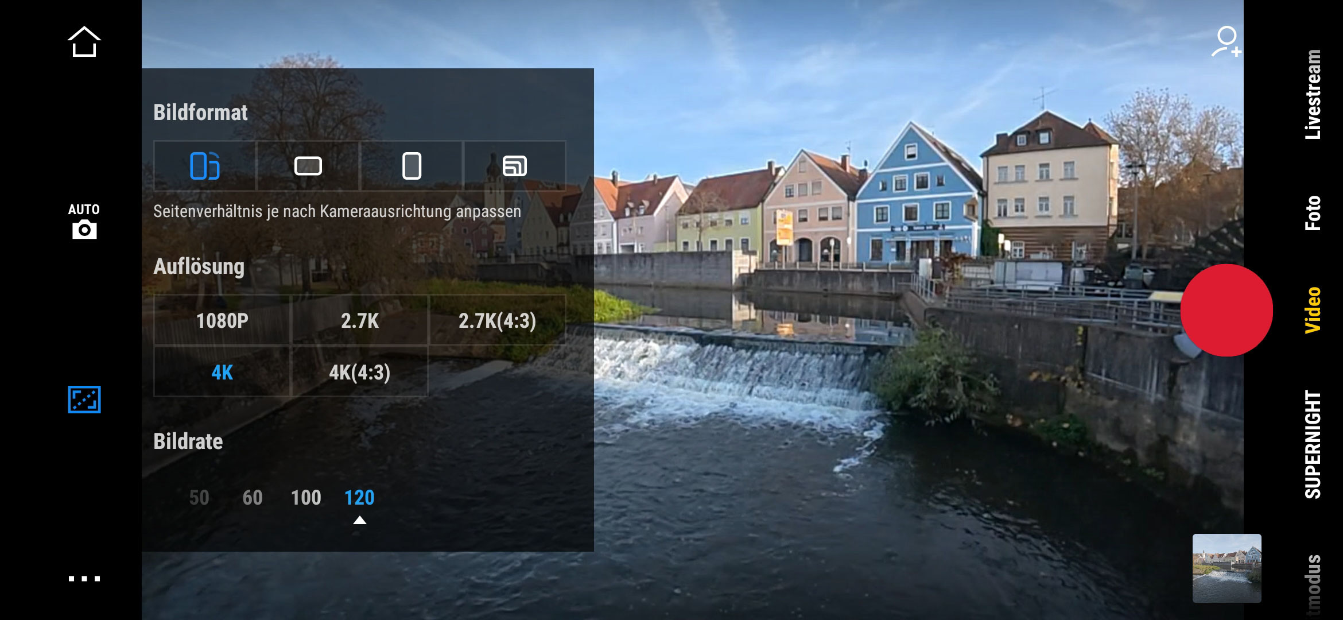Open the last captured media thumbnail
1343x620 pixels.
tap(1226, 568)
